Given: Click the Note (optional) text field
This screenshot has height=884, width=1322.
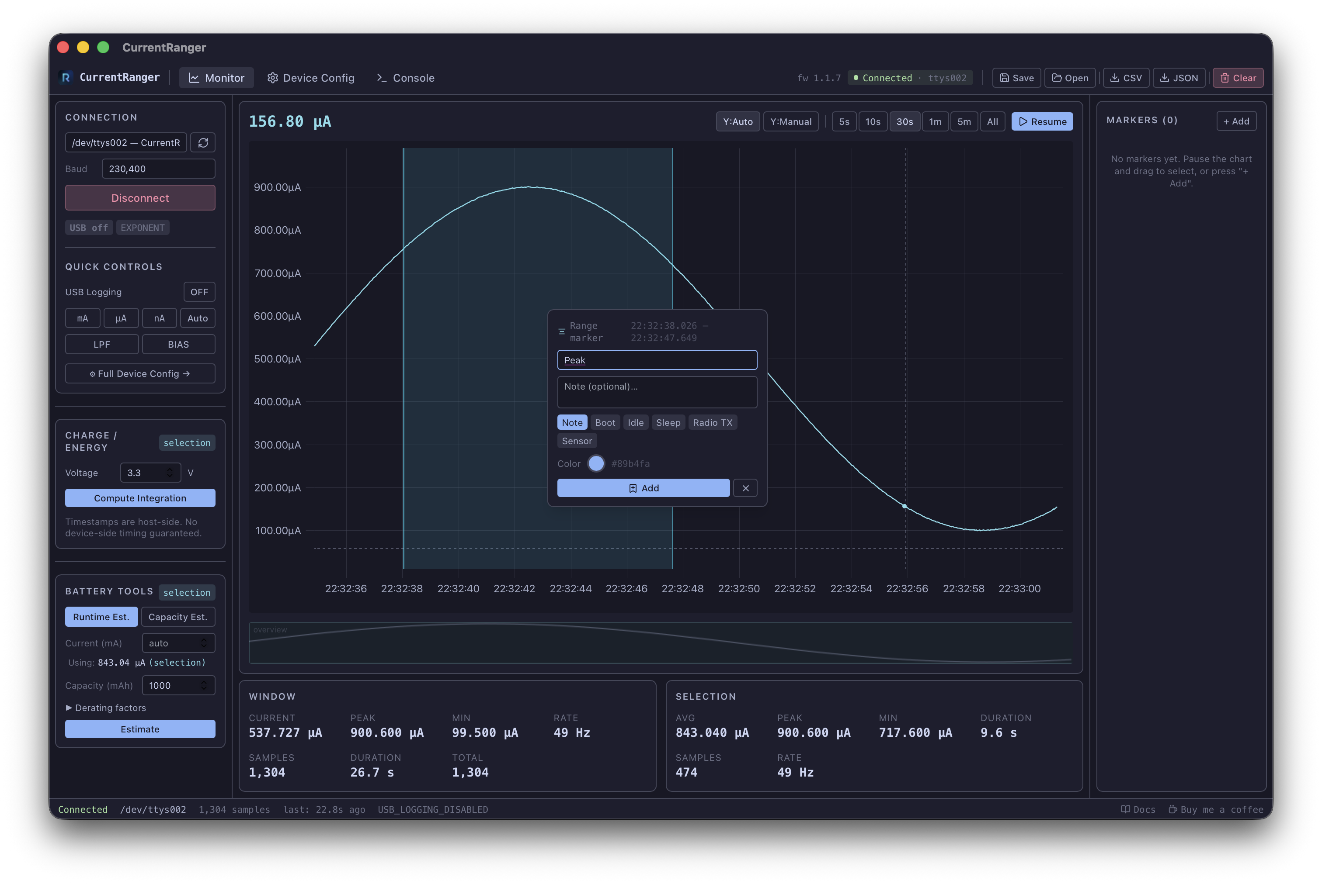Looking at the screenshot, I should click(x=657, y=392).
